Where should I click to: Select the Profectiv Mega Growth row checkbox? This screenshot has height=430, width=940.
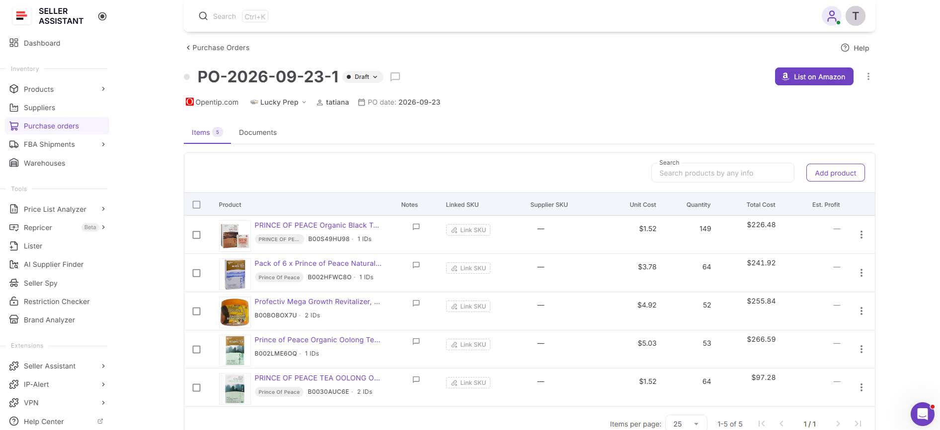point(197,311)
